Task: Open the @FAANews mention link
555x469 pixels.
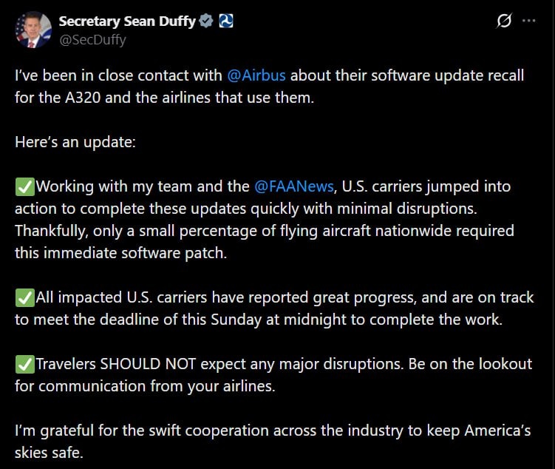Action: 293,186
